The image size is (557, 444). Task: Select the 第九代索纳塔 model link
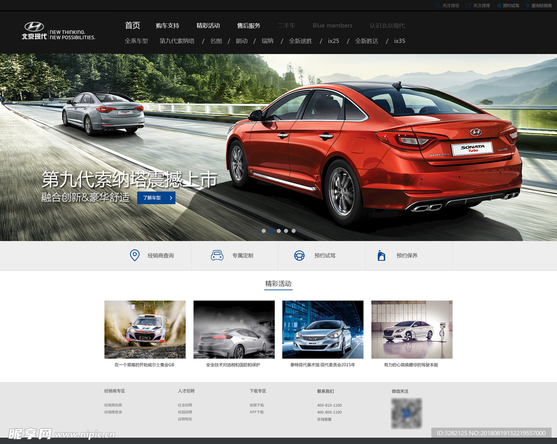tap(177, 41)
